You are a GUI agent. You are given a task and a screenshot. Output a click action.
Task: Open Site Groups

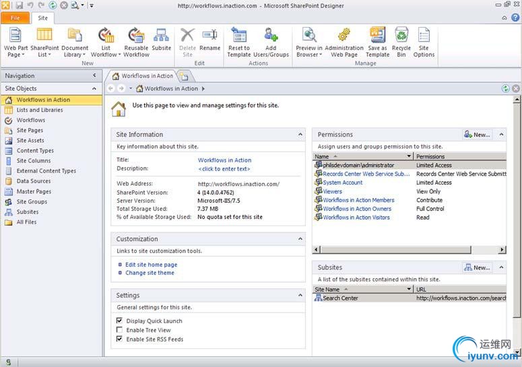[x=52, y=201]
